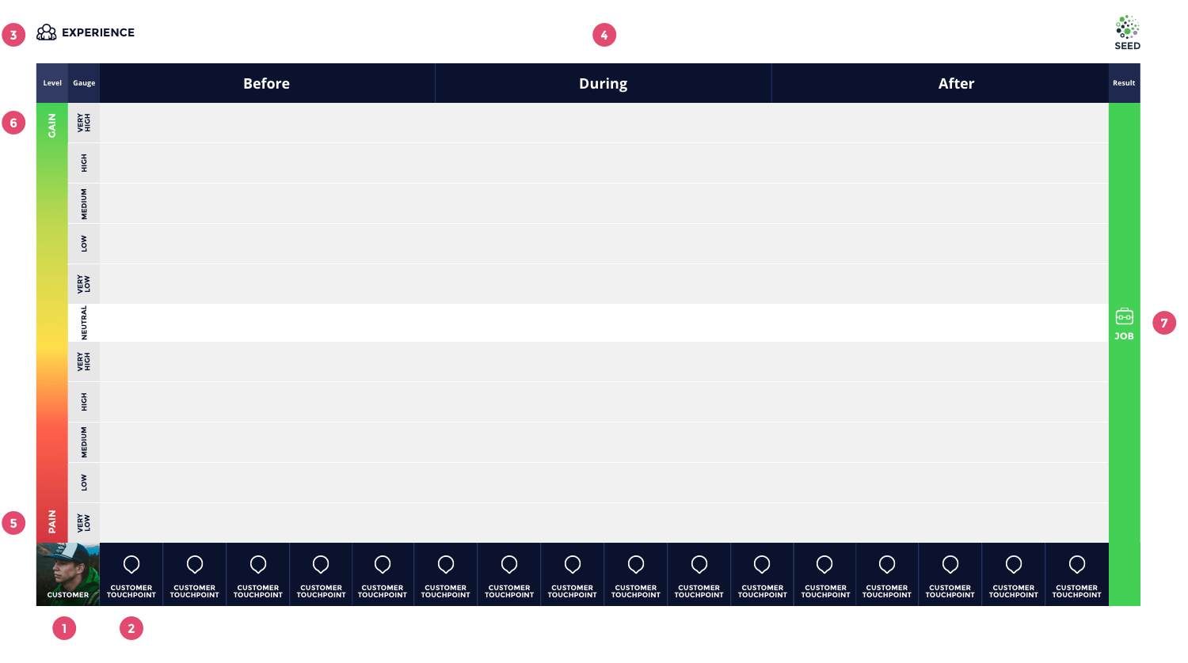Select the VERY HIGH gauge label beside GAIN

[84, 123]
